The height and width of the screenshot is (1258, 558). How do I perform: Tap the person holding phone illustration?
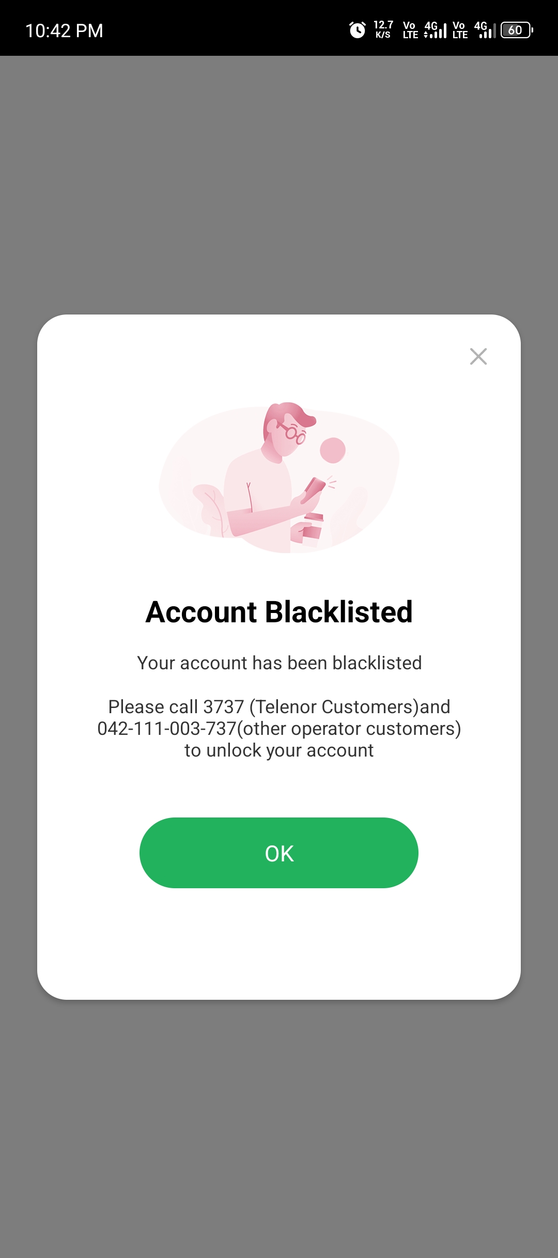point(279,477)
